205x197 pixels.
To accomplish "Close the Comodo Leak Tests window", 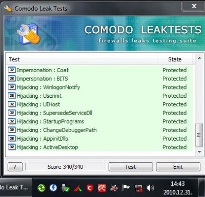I will [194, 6].
